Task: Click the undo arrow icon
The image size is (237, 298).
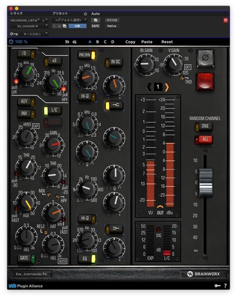Action: click(x=67, y=42)
